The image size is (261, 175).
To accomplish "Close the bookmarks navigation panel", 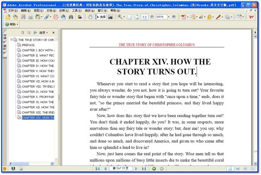I will pyautogui.click(x=54, y=32).
